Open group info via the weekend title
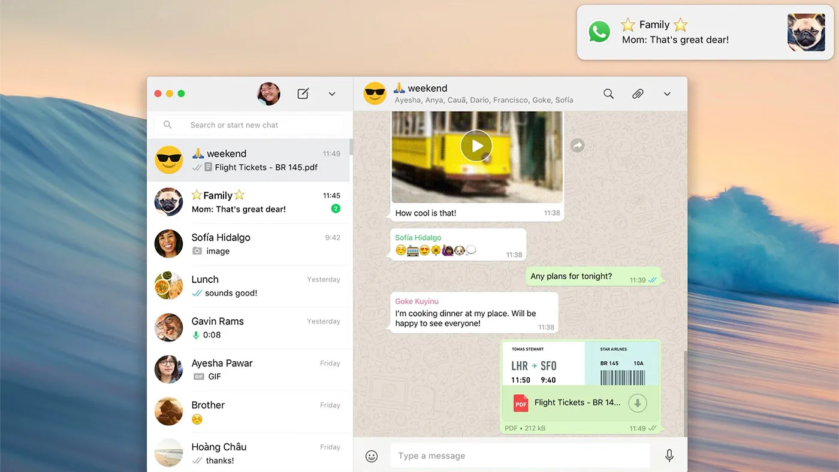 420,88
